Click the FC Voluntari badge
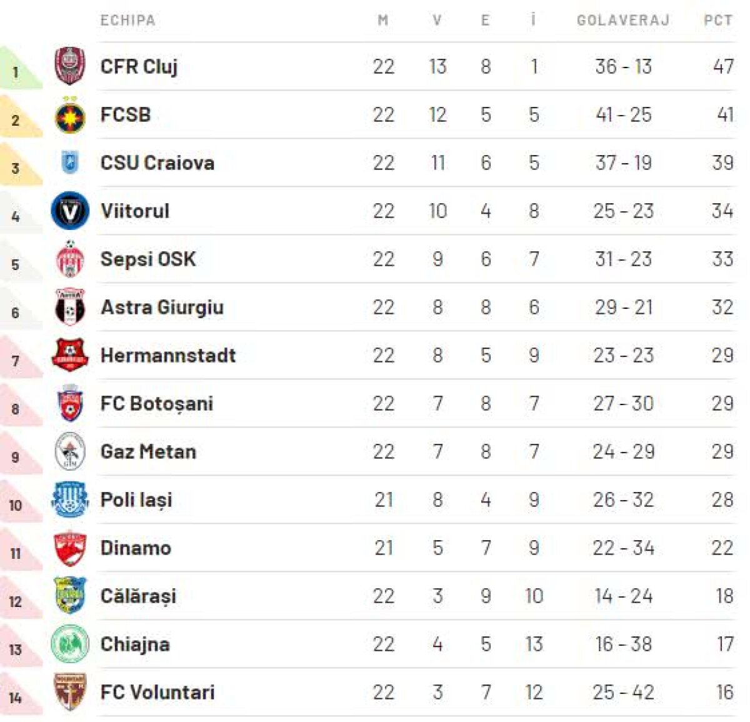 pos(70,692)
